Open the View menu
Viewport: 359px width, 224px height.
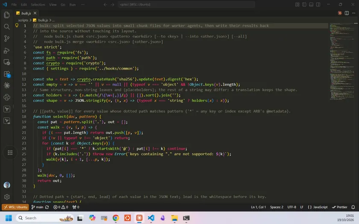[53, 4]
